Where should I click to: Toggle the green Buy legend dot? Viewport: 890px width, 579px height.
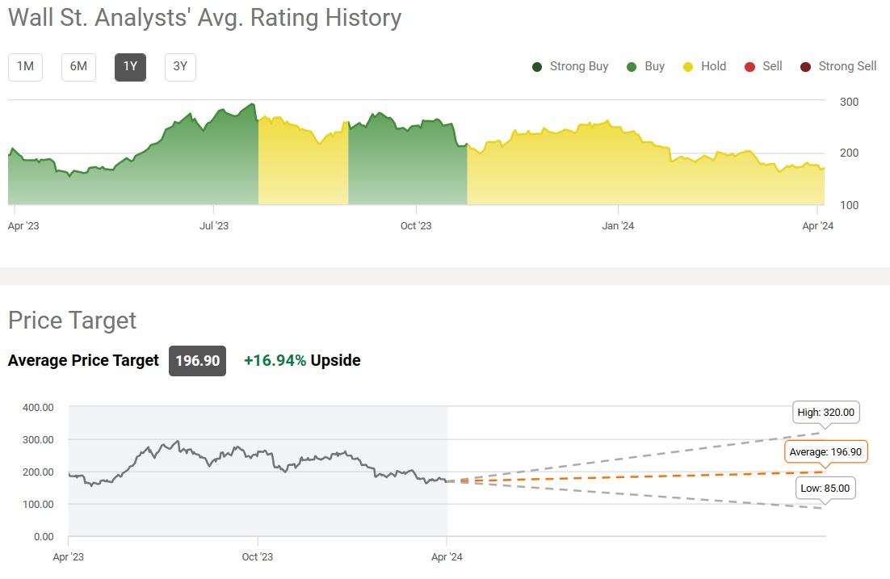coord(632,67)
